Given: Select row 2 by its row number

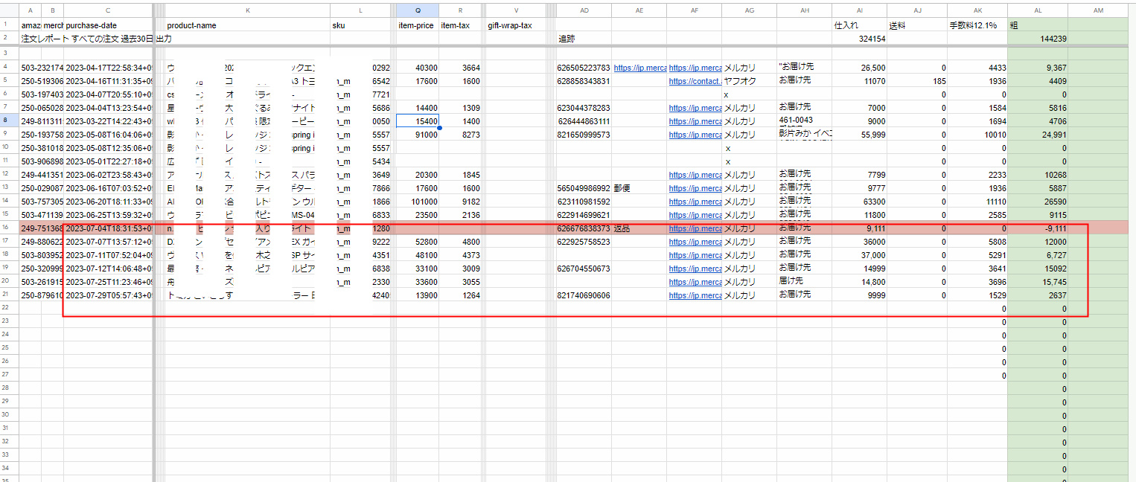Looking at the screenshot, I should tap(10, 38).
